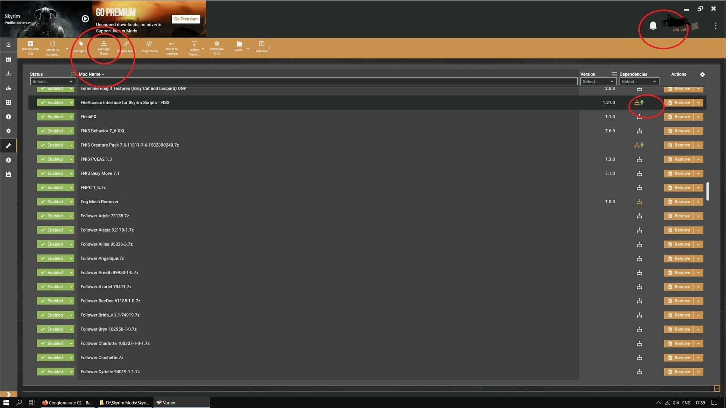Expand left sidebar with chevron
Screen dimensions: 726x408
pyautogui.click(x=8, y=394)
